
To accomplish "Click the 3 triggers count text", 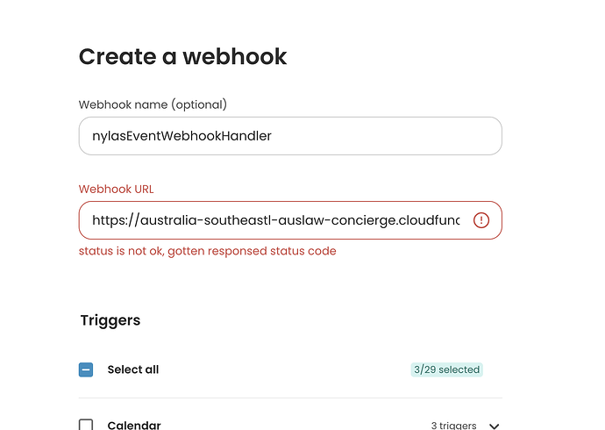I will pyautogui.click(x=454, y=426).
